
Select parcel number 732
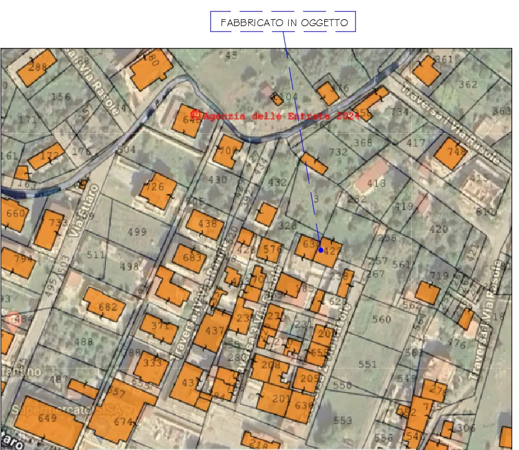pyautogui.click(x=338, y=152)
